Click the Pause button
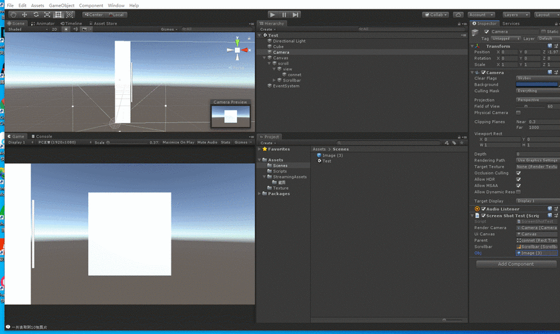 [x=284, y=14]
